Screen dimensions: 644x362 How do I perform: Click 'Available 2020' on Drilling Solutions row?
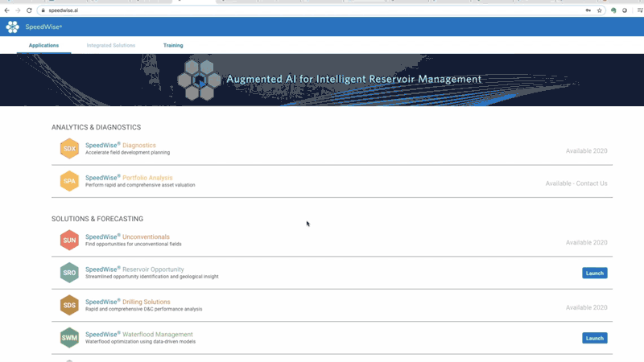(x=587, y=307)
